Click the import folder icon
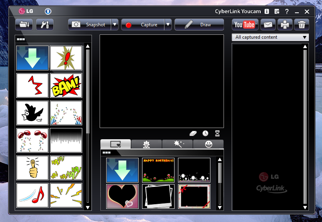 tap(24, 25)
